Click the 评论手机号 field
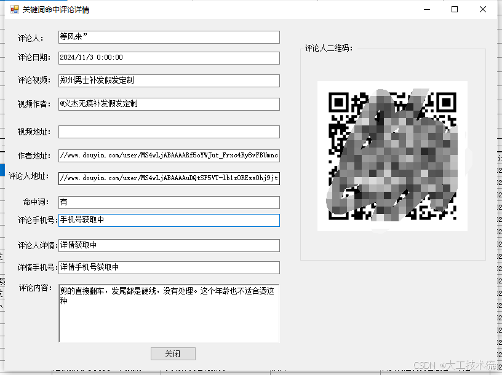The height and width of the screenshot is (375, 502). click(169, 220)
